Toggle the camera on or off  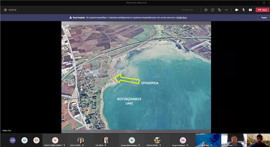point(237,10)
